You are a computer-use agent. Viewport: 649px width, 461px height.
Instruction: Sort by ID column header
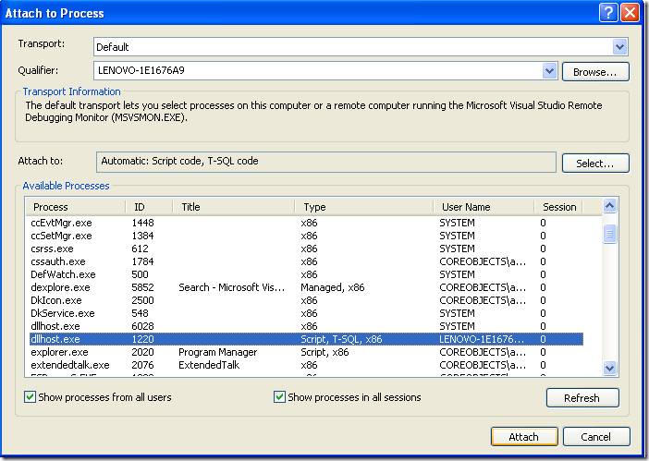(x=149, y=207)
